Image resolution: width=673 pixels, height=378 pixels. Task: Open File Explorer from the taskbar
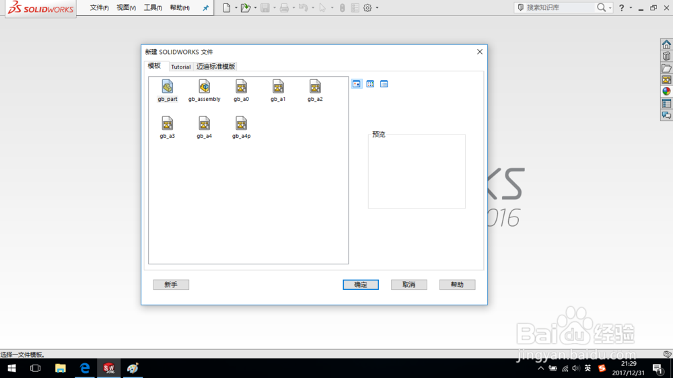(60, 368)
